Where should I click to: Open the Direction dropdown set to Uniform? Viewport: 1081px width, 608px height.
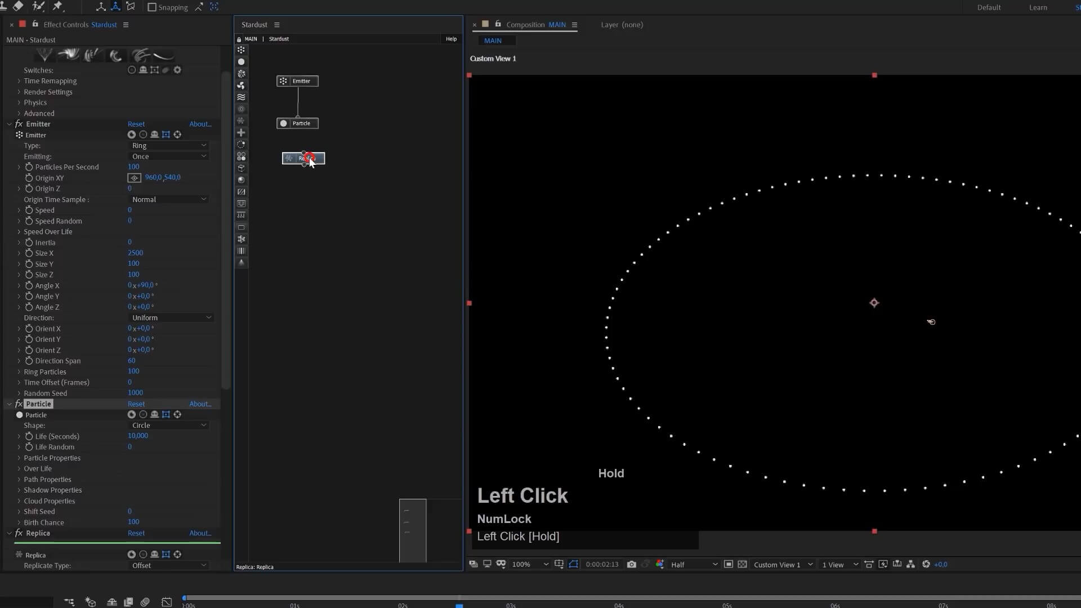(171, 318)
